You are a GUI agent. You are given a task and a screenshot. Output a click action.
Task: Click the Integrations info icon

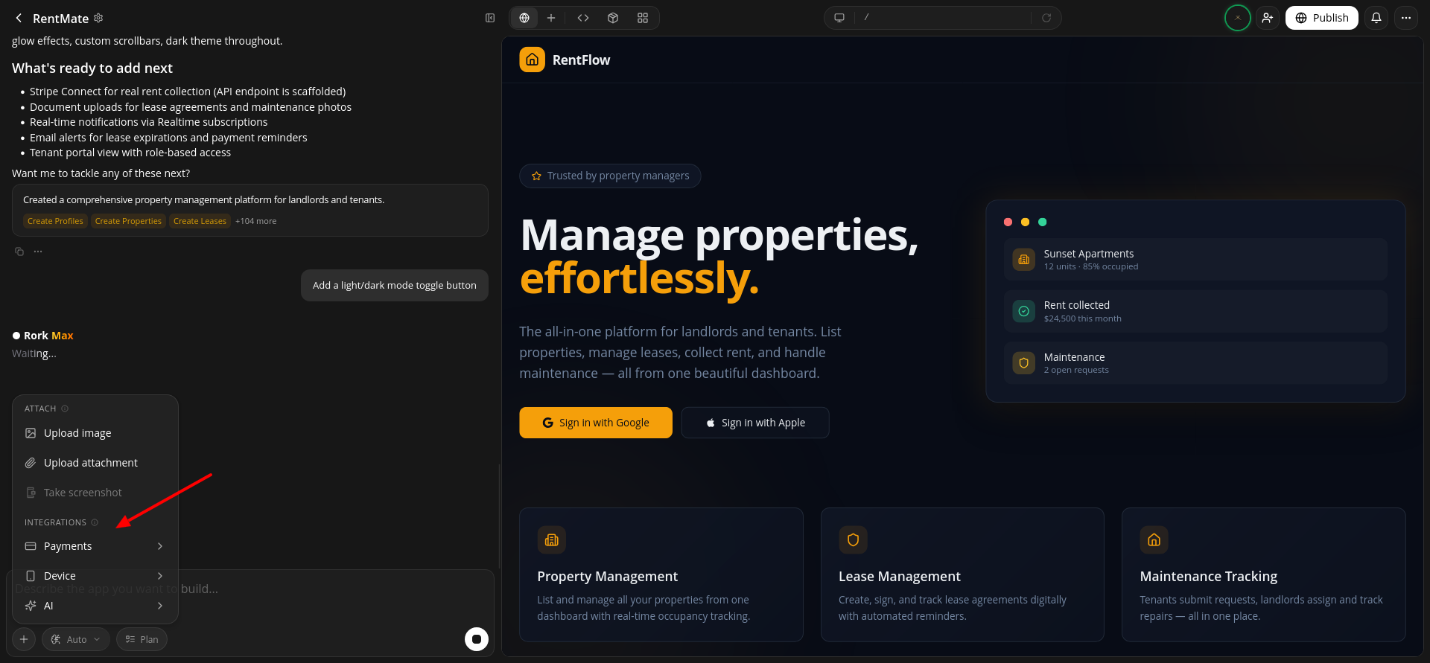pos(95,522)
